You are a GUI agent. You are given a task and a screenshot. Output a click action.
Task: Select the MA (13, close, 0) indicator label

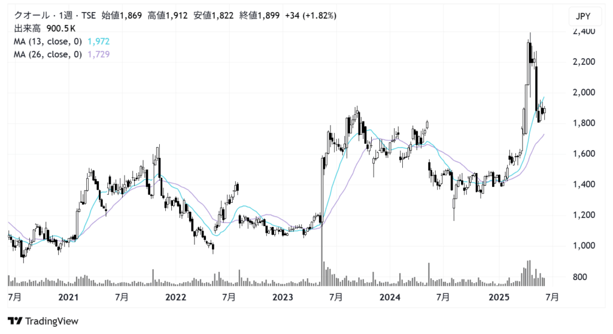[48, 41]
